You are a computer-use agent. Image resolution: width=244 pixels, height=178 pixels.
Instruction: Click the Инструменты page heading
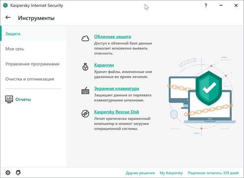36,18
